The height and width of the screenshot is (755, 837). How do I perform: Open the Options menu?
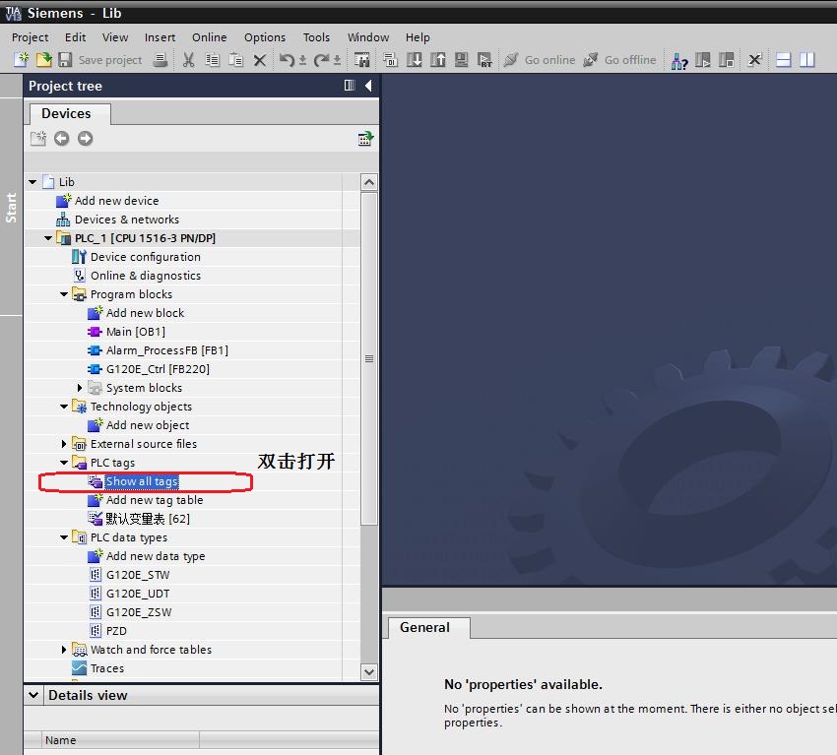265,37
